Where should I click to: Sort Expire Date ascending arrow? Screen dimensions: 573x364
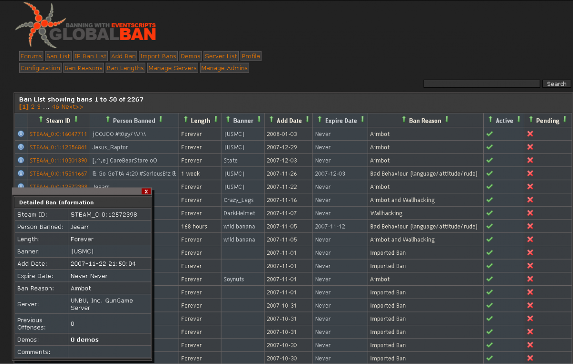320,119
